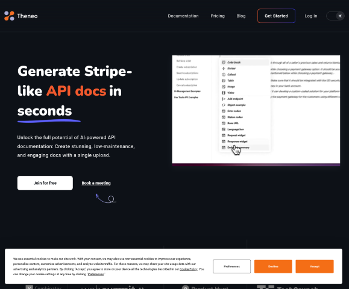Choose the Status codes icon
The height and width of the screenshot is (289, 349).
[224, 117]
